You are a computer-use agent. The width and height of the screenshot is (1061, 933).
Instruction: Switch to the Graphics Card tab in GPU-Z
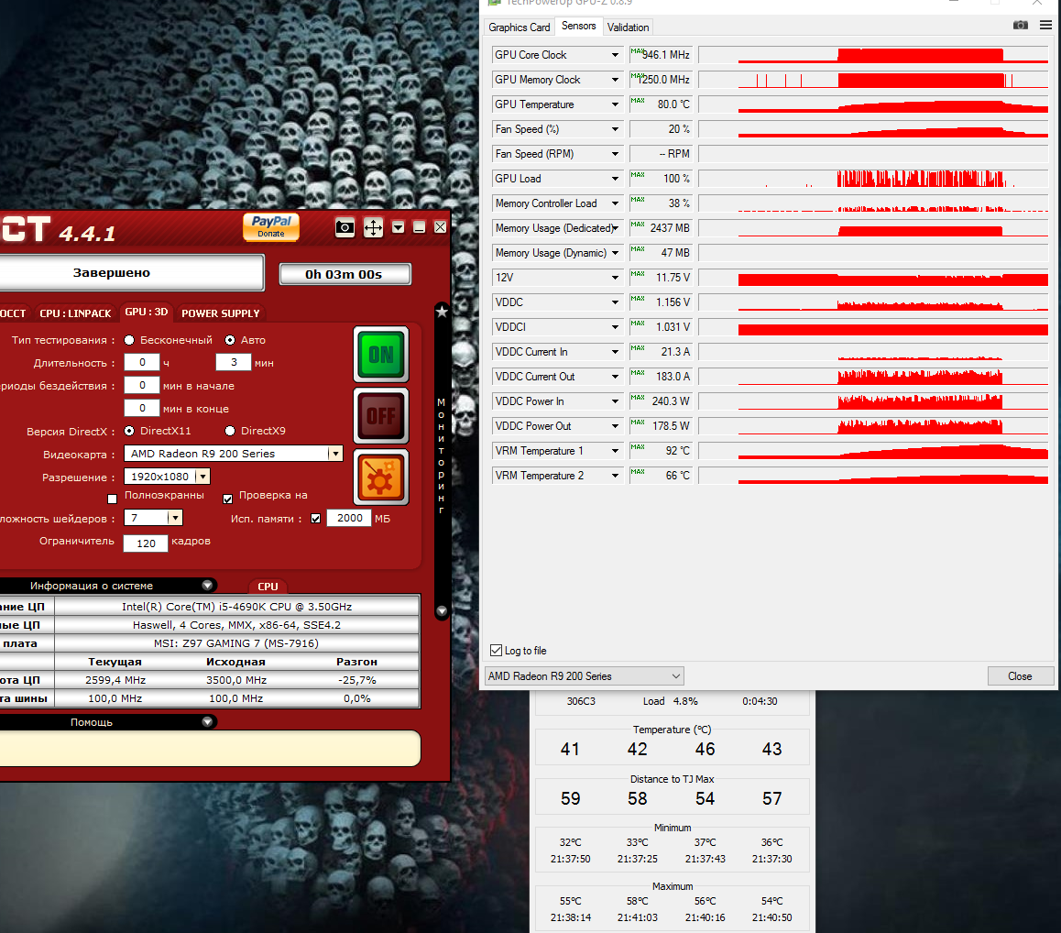[519, 27]
